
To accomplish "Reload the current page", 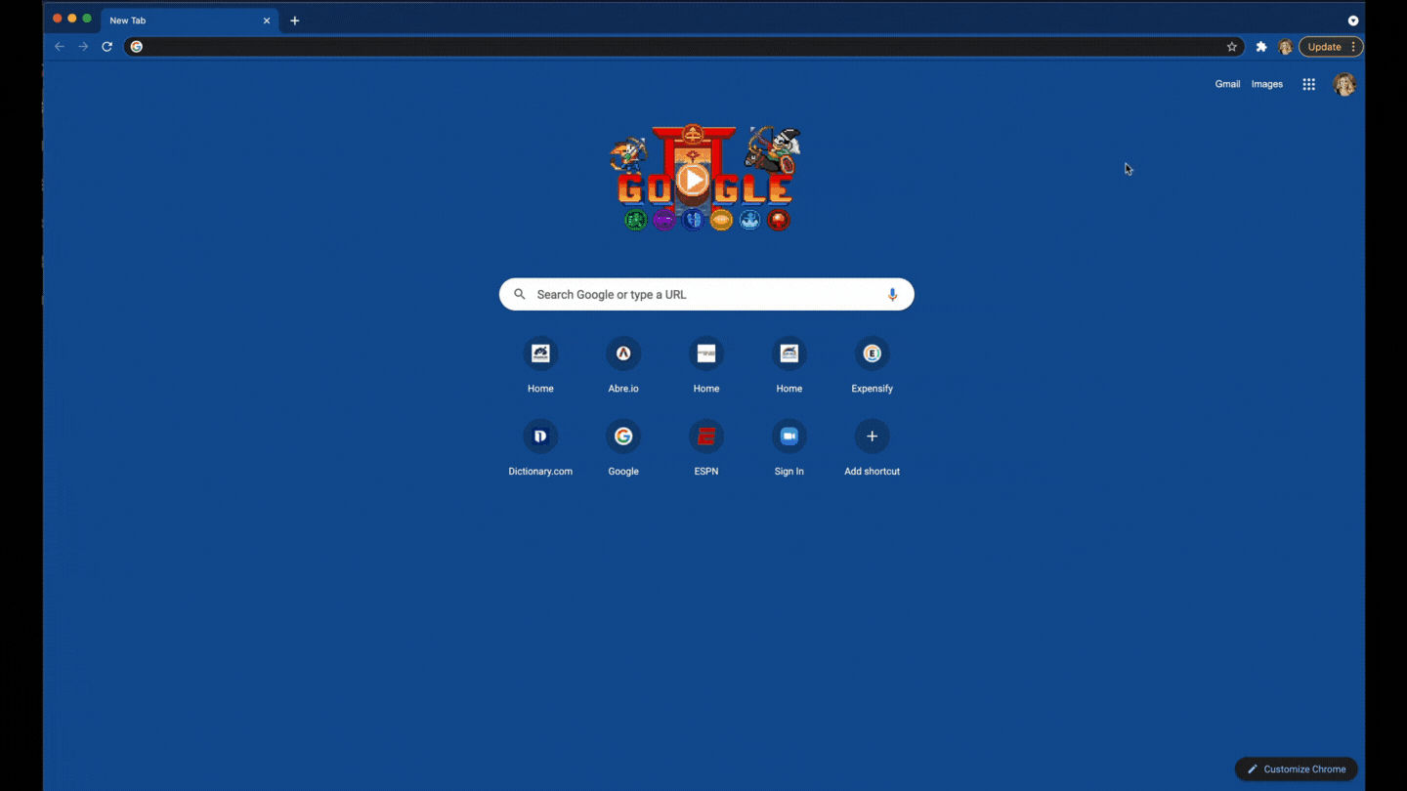I will 107,47.
